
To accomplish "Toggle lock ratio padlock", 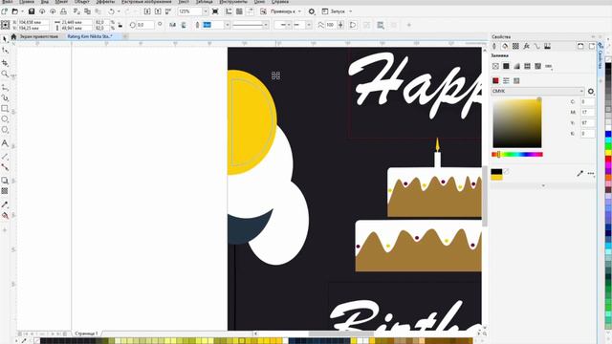I will point(120,25).
